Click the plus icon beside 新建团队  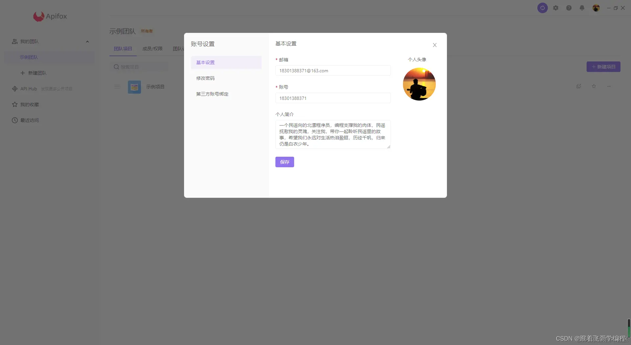pos(23,73)
